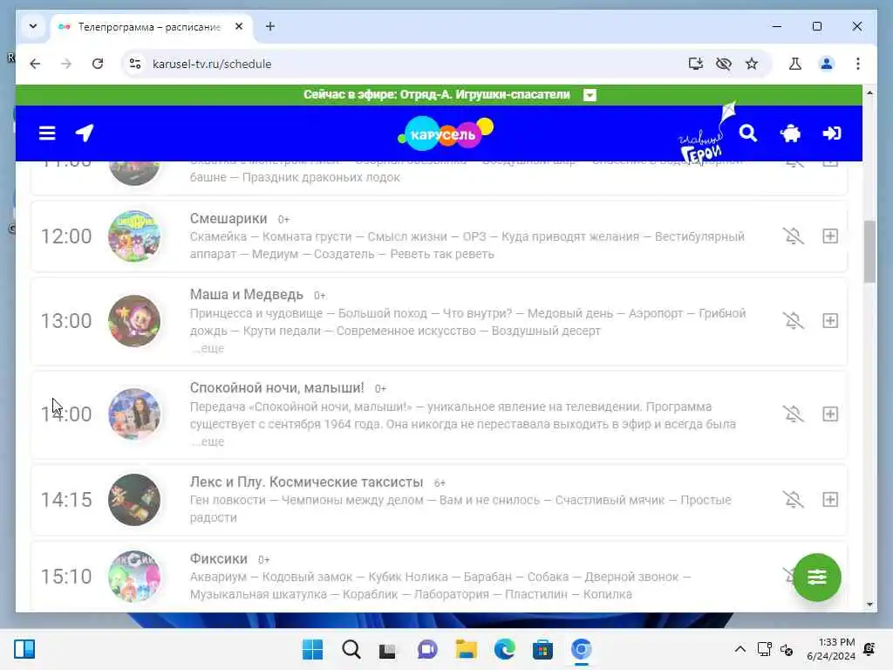Screen dimensions: 893x670
Task: Click the paper plane navigation icon
Action: [x=85, y=133]
